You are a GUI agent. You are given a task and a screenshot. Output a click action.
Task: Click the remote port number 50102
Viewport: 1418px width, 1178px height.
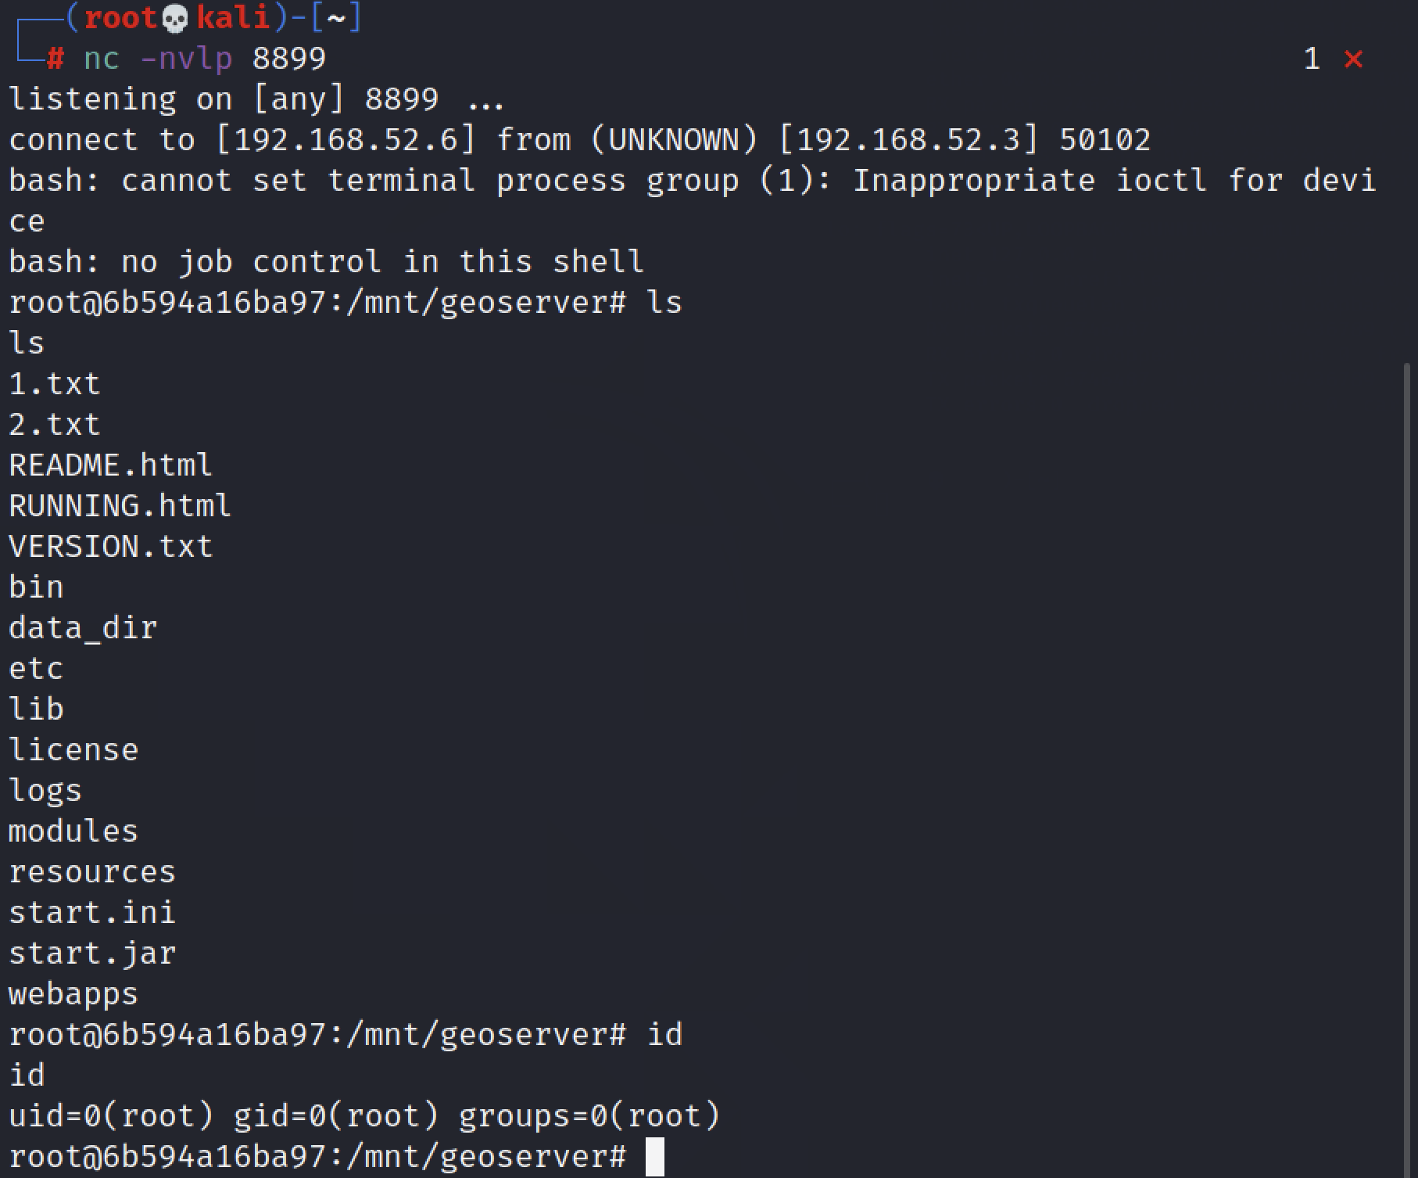point(1105,140)
